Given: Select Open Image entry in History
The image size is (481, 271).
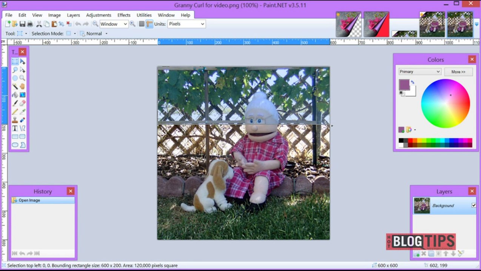Looking at the screenshot, I should pos(43,200).
